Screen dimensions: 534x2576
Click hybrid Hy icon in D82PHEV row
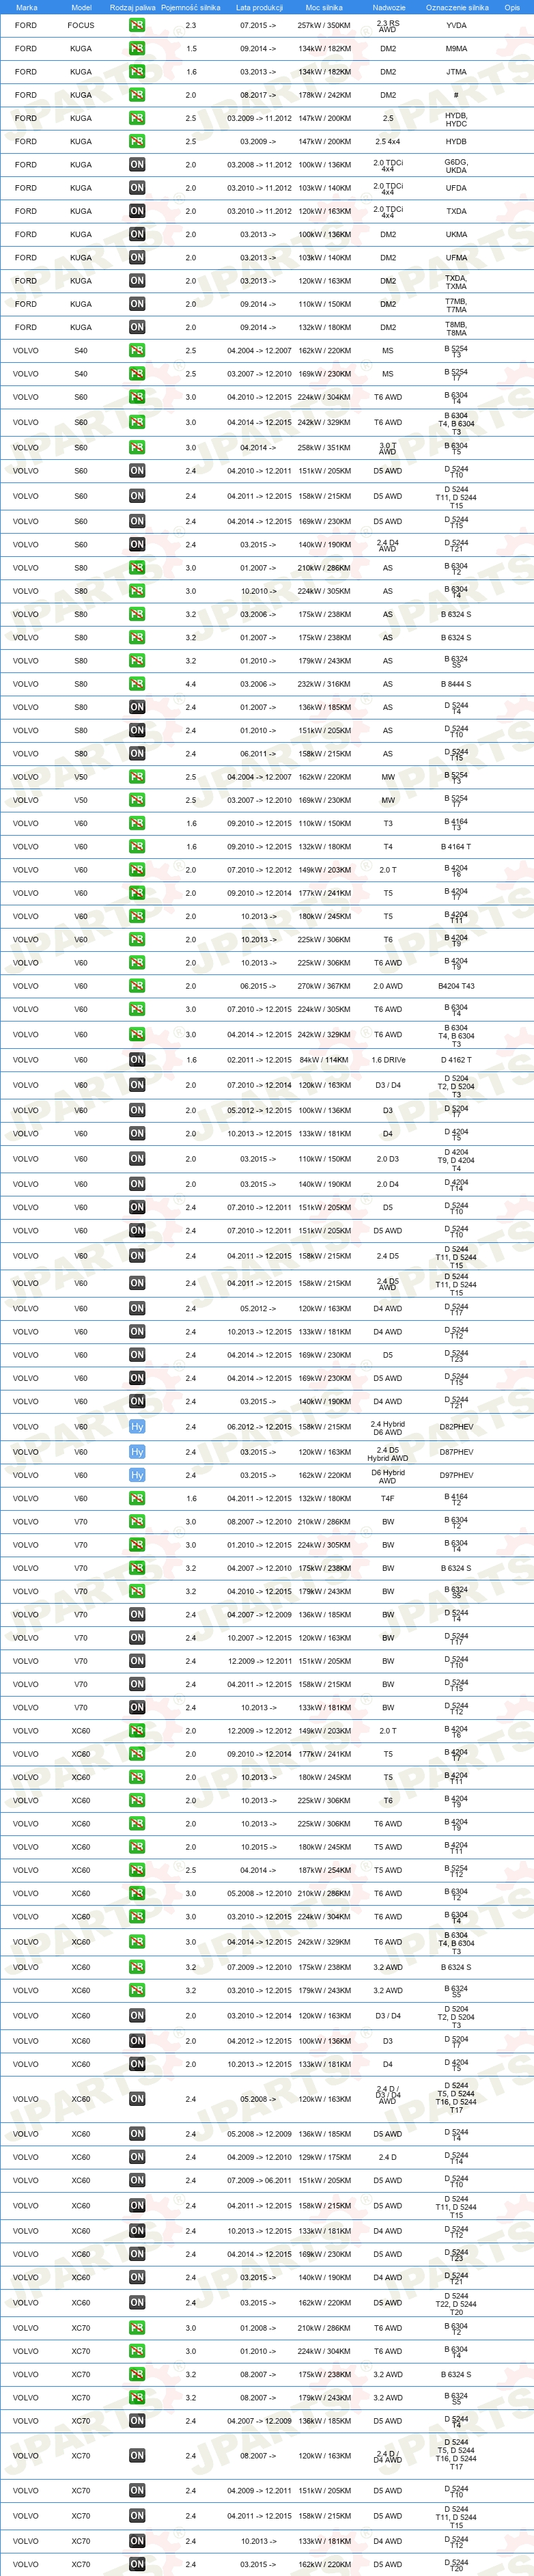(x=137, y=1427)
